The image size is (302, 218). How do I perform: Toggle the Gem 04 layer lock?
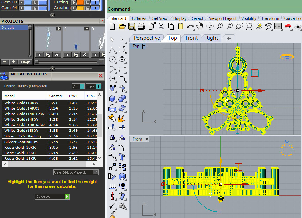click(x=35, y=8)
